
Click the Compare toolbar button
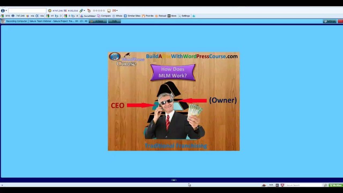(104, 16)
